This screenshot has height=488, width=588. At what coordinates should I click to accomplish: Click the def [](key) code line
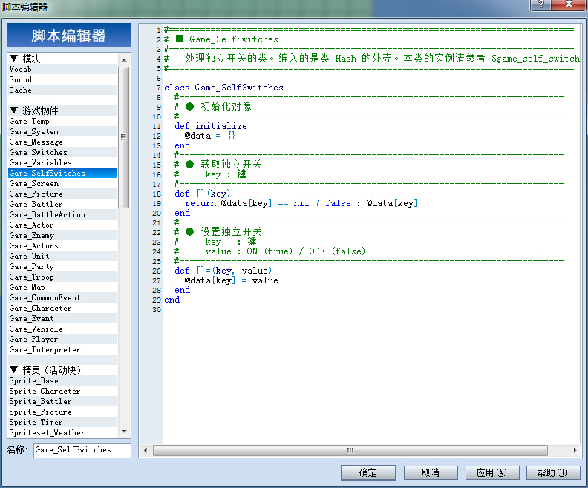202,194
